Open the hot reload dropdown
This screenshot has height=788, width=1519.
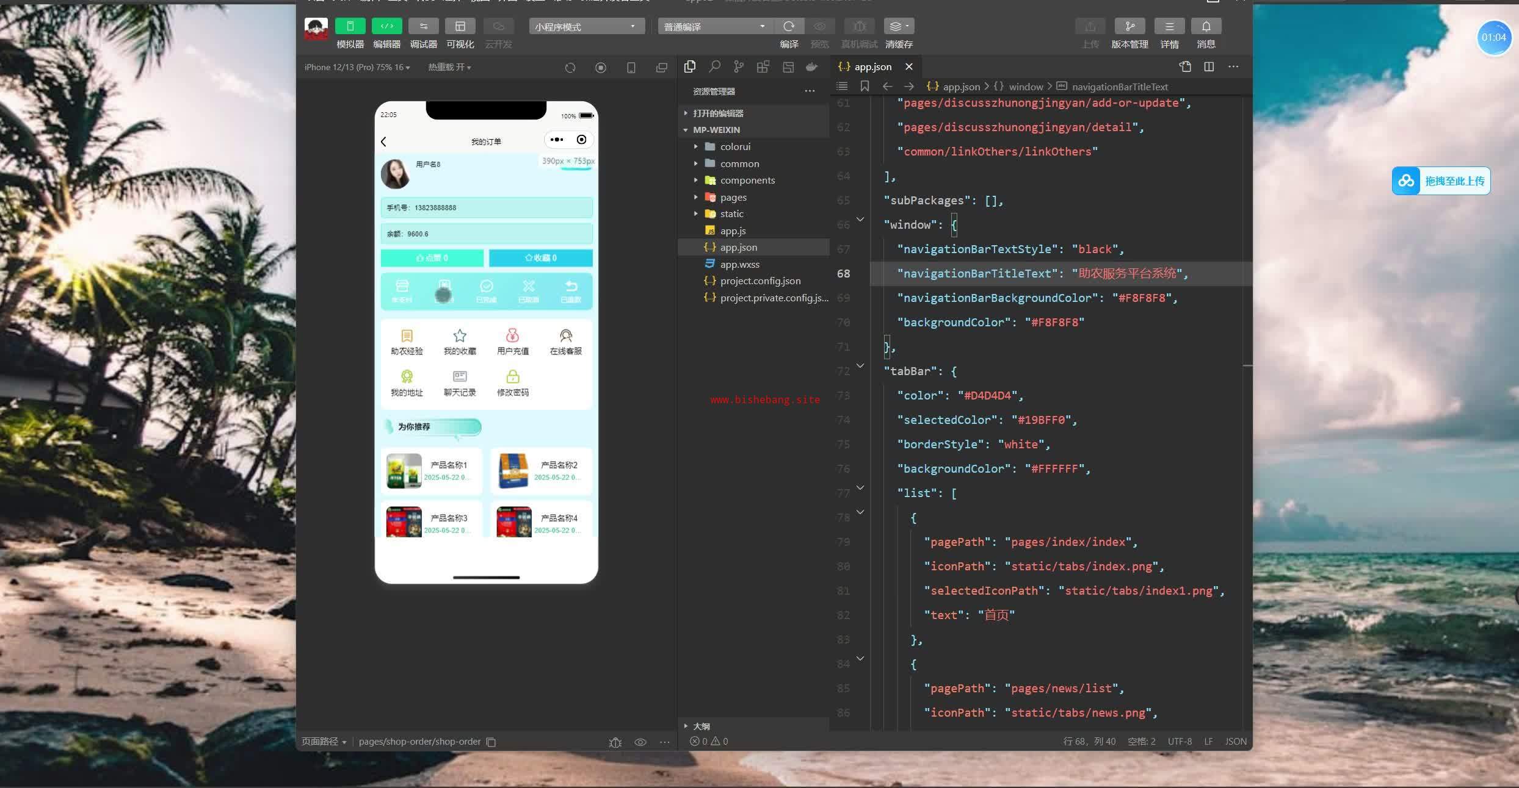[x=449, y=67]
